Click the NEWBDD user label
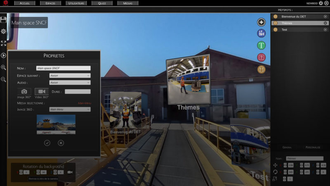Viewport: 330px width, 186px height. click(312, 3)
